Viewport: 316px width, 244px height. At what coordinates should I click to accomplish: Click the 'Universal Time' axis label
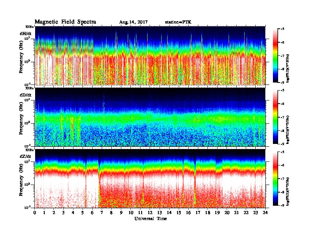click(x=150, y=218)
